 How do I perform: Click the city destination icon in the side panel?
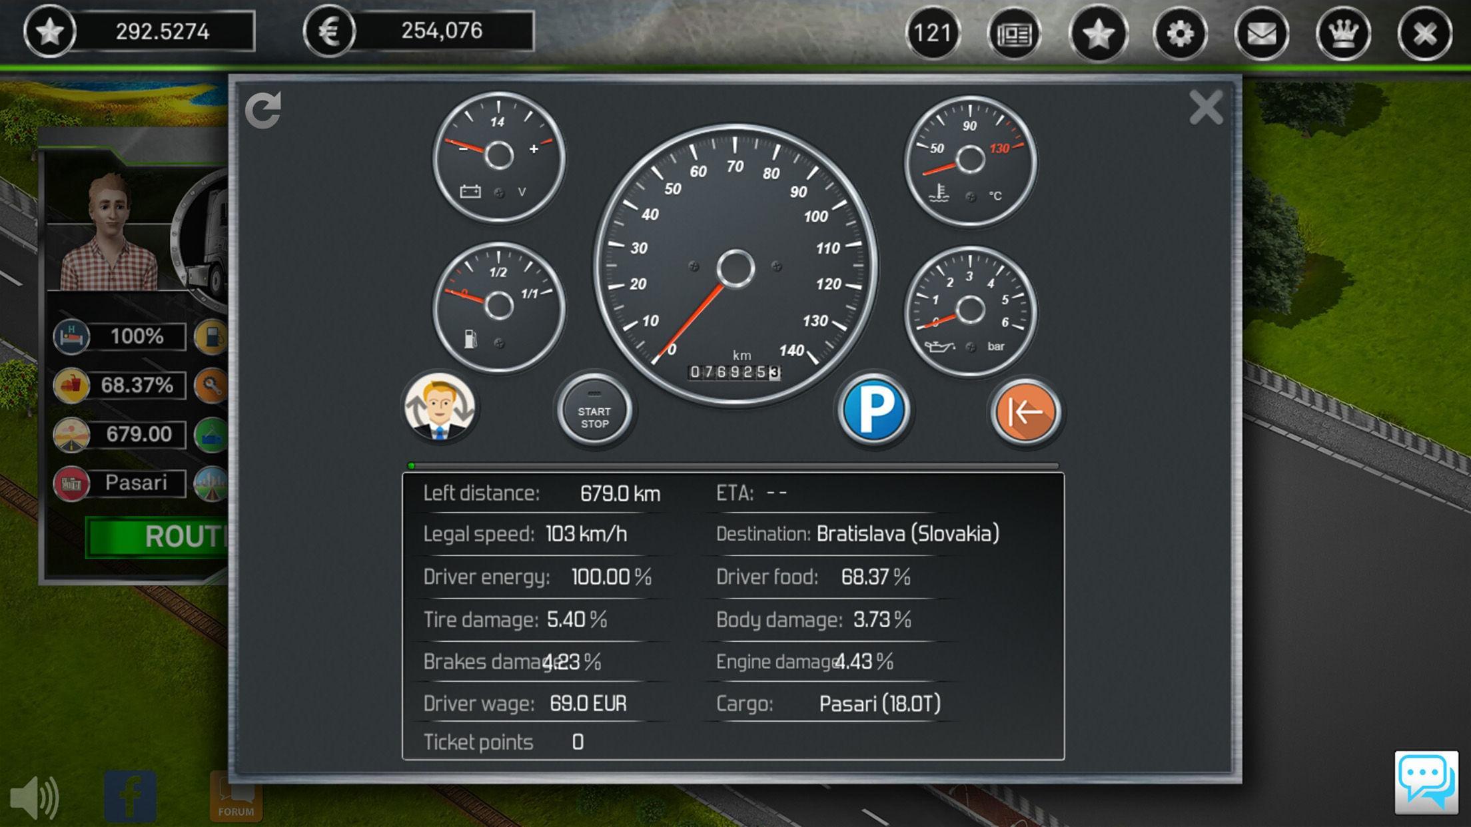[x=211, y=483]
